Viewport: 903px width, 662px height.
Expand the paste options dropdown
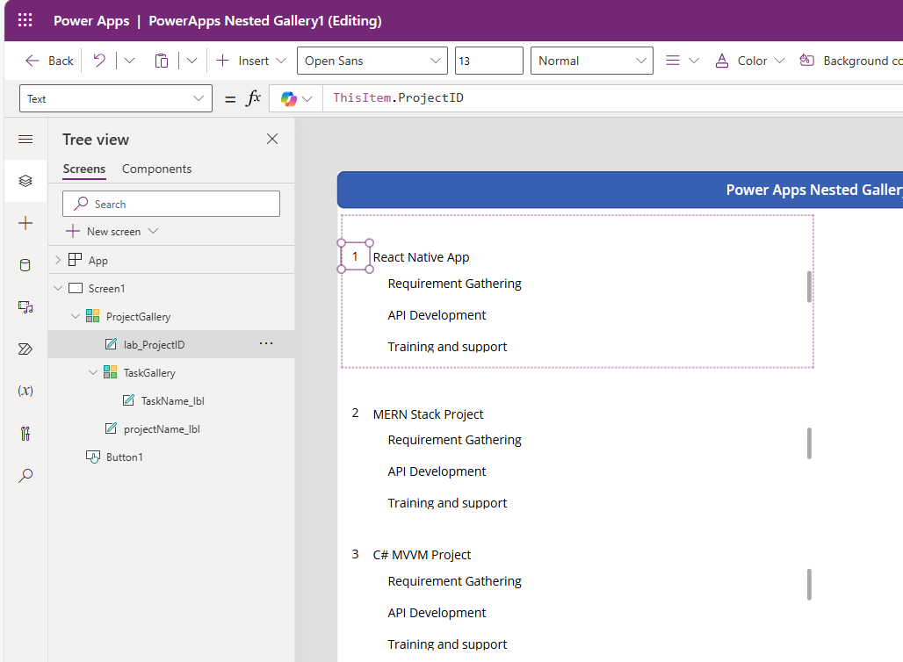[x=191, y=61]
